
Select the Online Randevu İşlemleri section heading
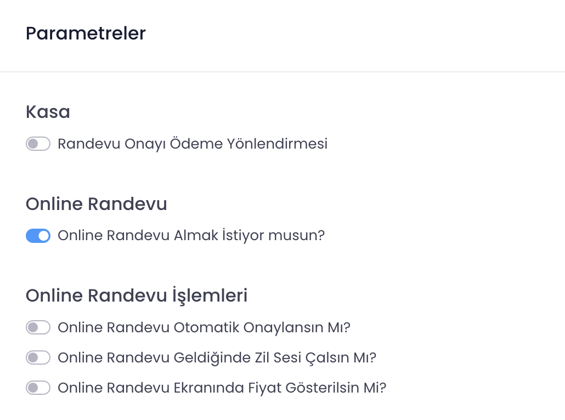click(x=137, y=296)
